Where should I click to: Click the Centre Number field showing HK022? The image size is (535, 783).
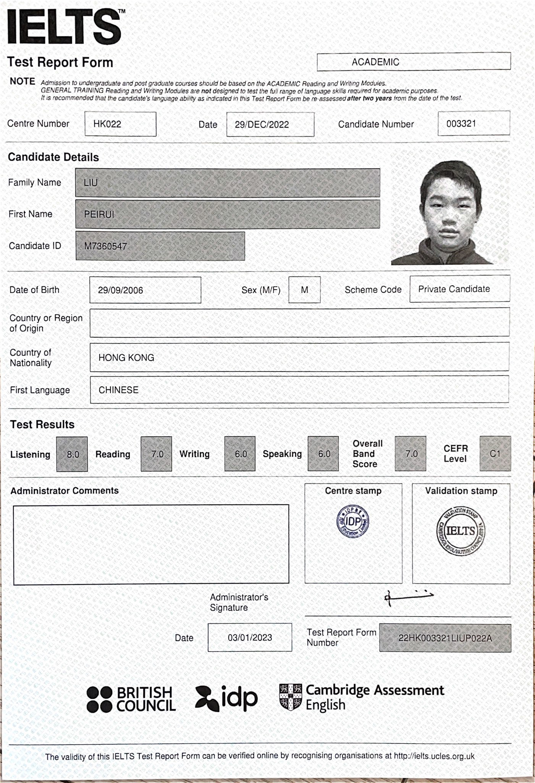pos(120,124)
